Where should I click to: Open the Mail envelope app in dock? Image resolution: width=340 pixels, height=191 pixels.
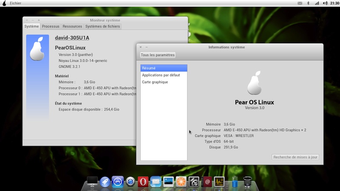[x=156, y=182]
